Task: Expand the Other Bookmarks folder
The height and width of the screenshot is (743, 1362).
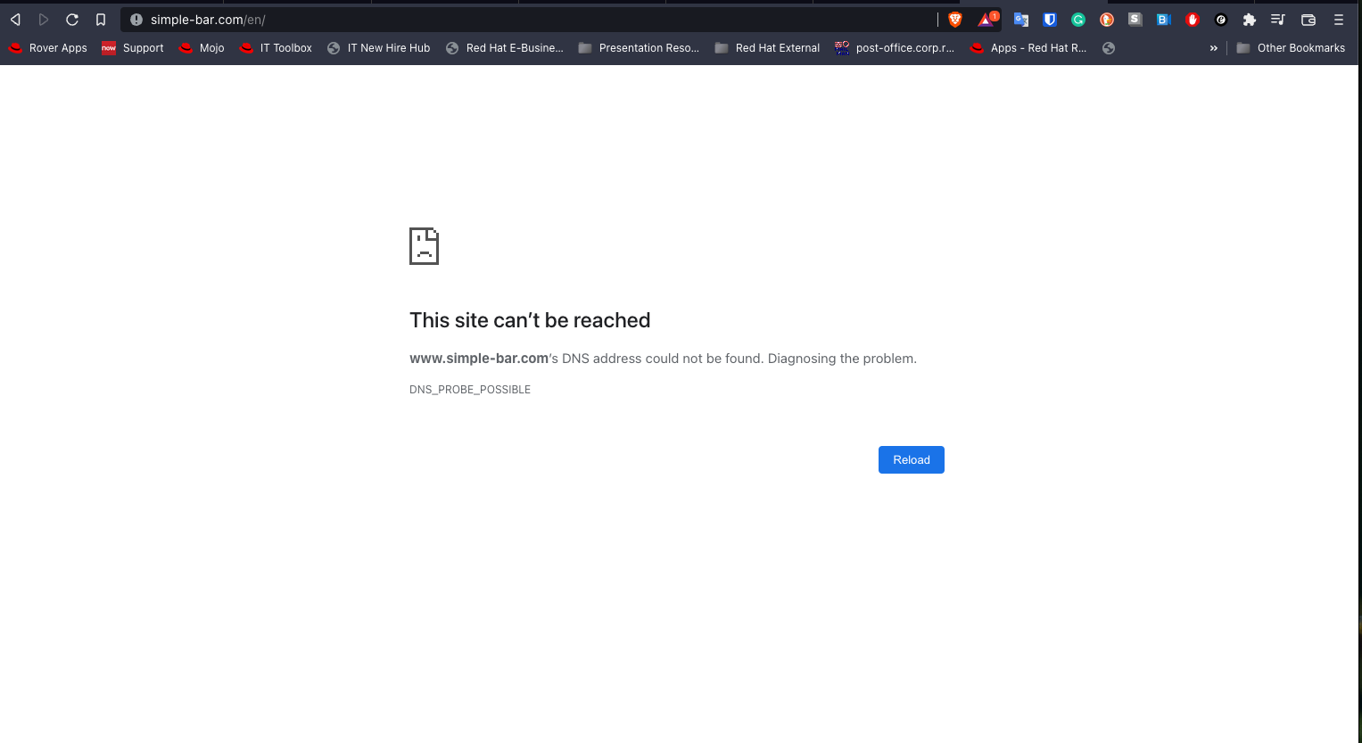Action: click(1292, 48)
